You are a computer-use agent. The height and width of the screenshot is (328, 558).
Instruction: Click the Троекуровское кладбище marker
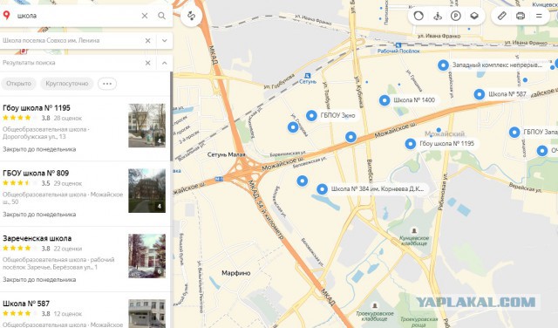pyautogui.click(x=375, y=305)
